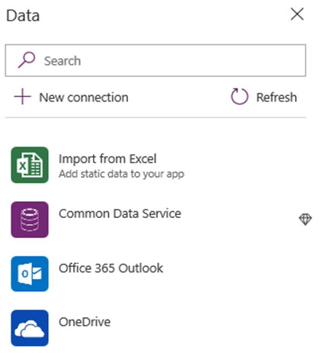Close the Data panel
The width and height of the screenshot is (320, 353).
click(x=297, y=14)
